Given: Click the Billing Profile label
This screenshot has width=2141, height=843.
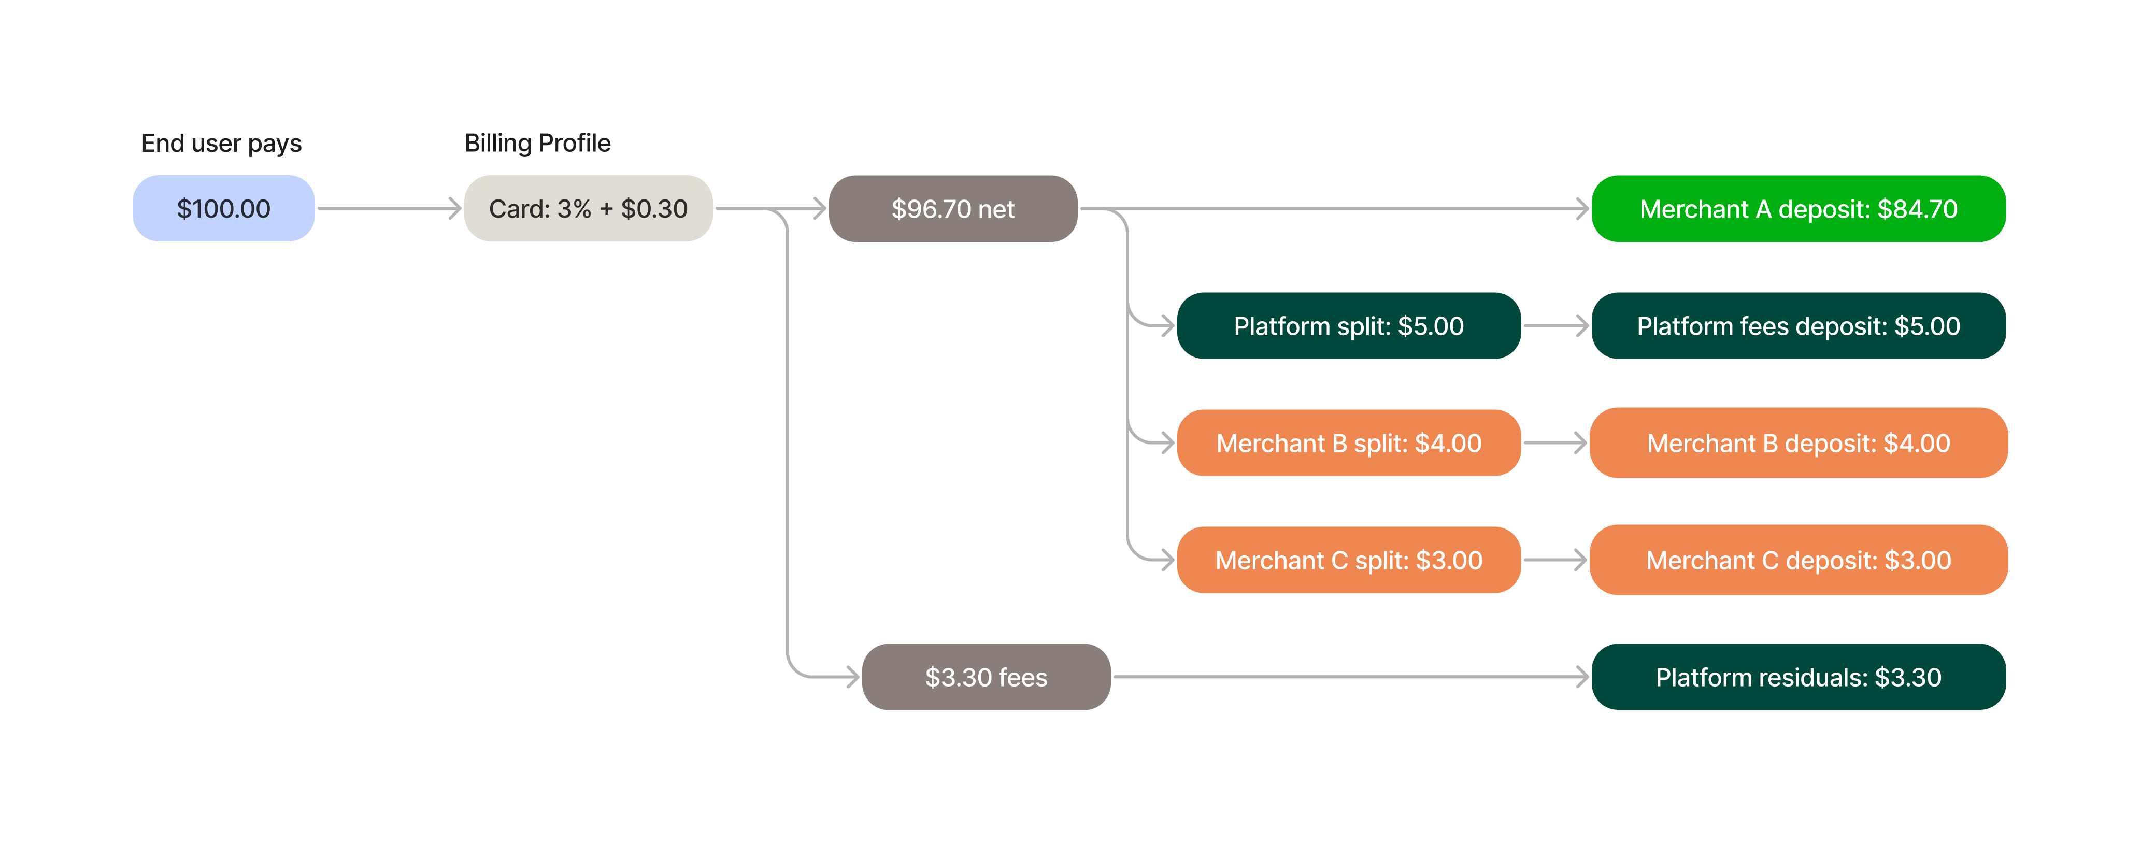Looking at the screenshot, I should click(538, 143).
